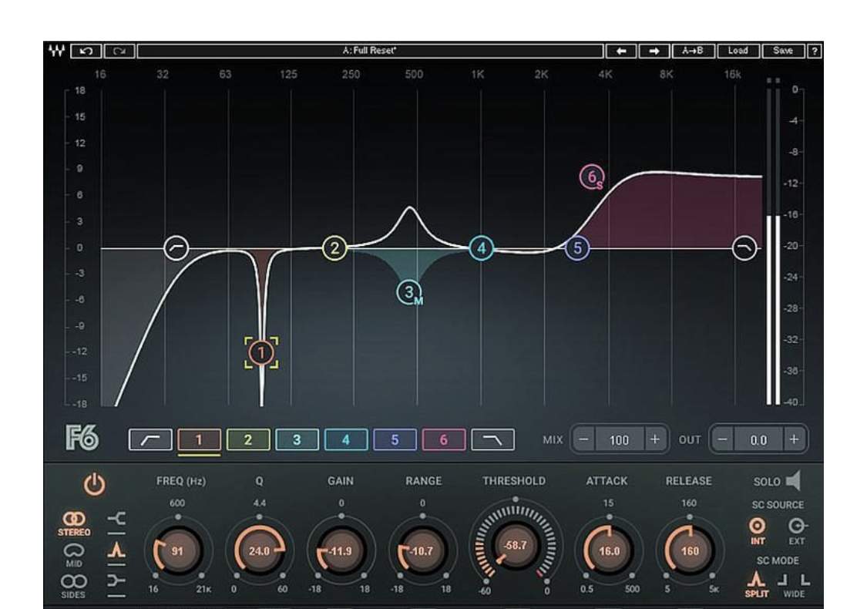The image size is (867, 609).
Task: Set band to STEREO mode
Action: [73, 523]
